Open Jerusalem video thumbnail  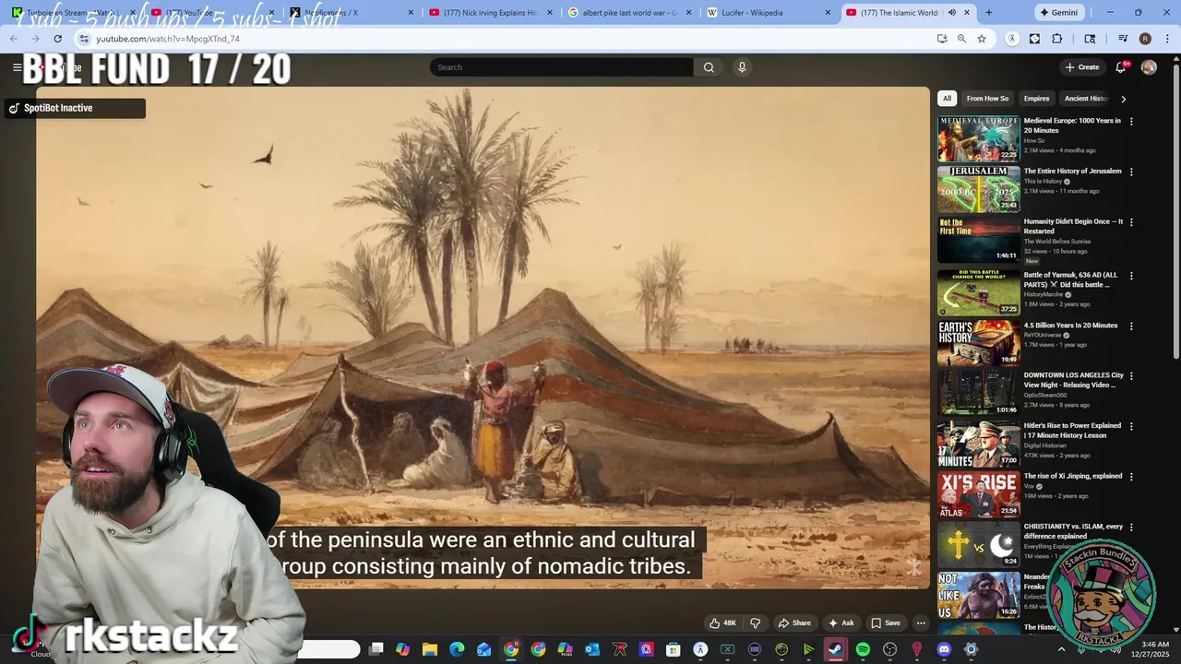tap(978, 188)
